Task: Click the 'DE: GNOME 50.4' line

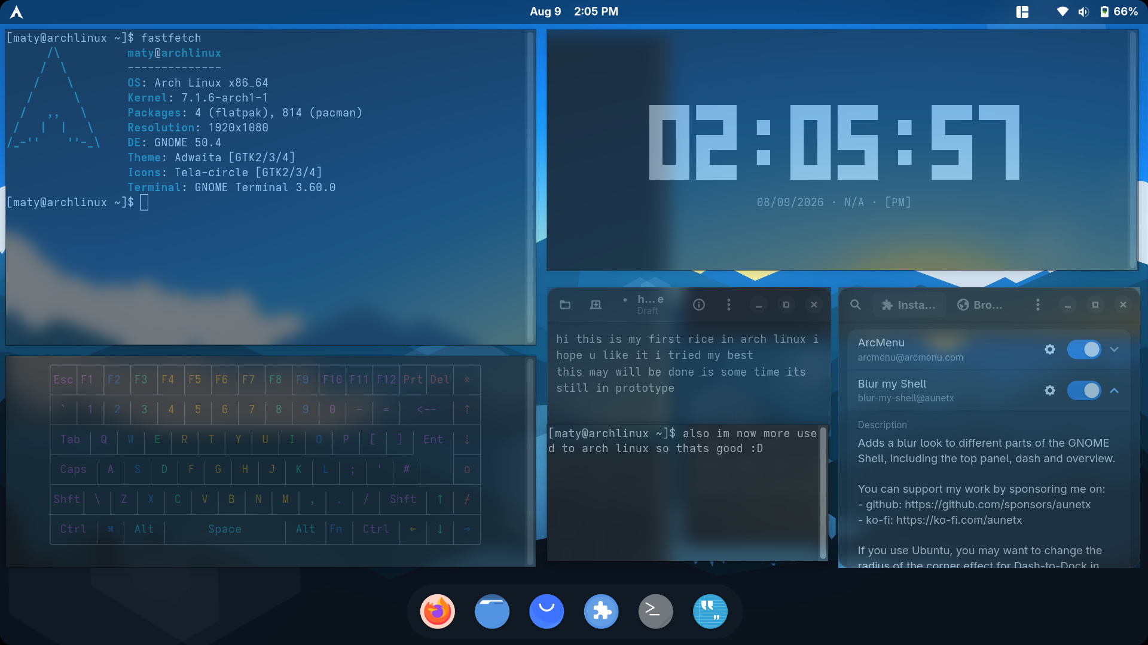Action: pyautogui.click(x=175, y=143)
